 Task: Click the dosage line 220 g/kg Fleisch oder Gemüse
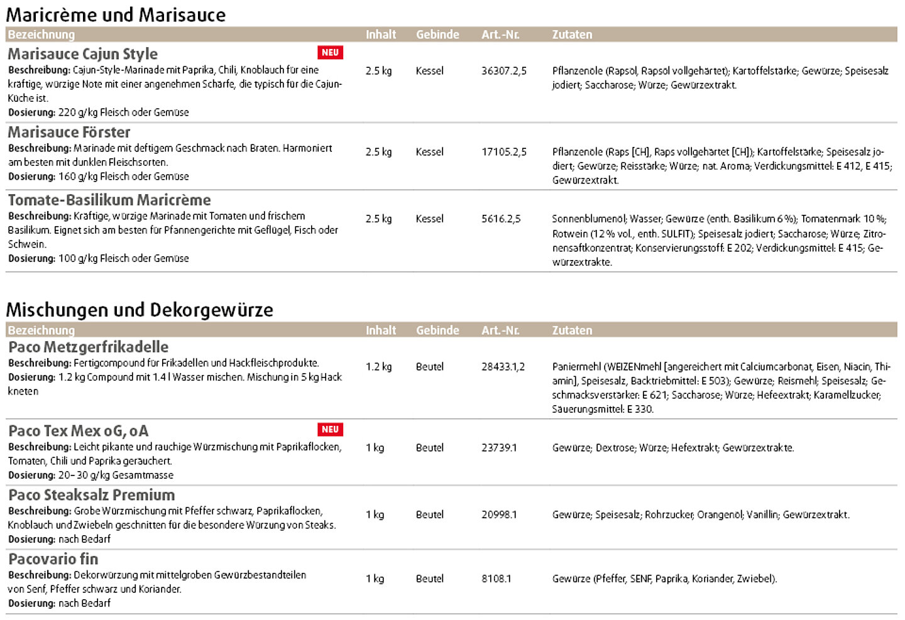(x=99, y=112)
